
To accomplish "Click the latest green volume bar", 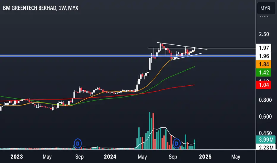I will pyautogui.click(x=194, y=144).
